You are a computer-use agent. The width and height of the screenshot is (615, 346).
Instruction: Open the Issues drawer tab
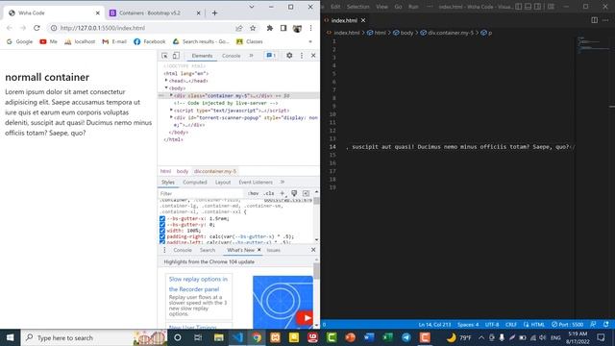(x=273, y=250)
